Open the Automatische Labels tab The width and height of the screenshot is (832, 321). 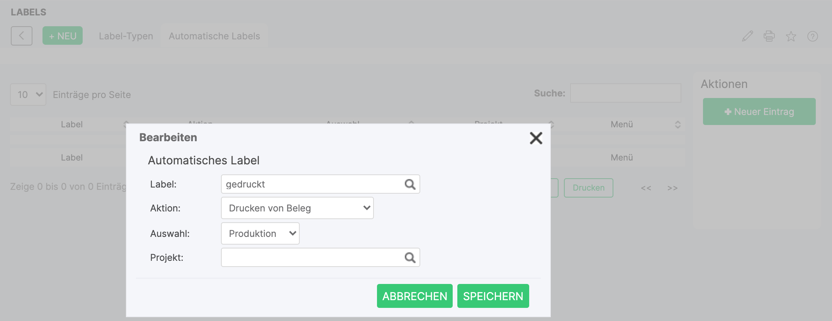(214, 36)
